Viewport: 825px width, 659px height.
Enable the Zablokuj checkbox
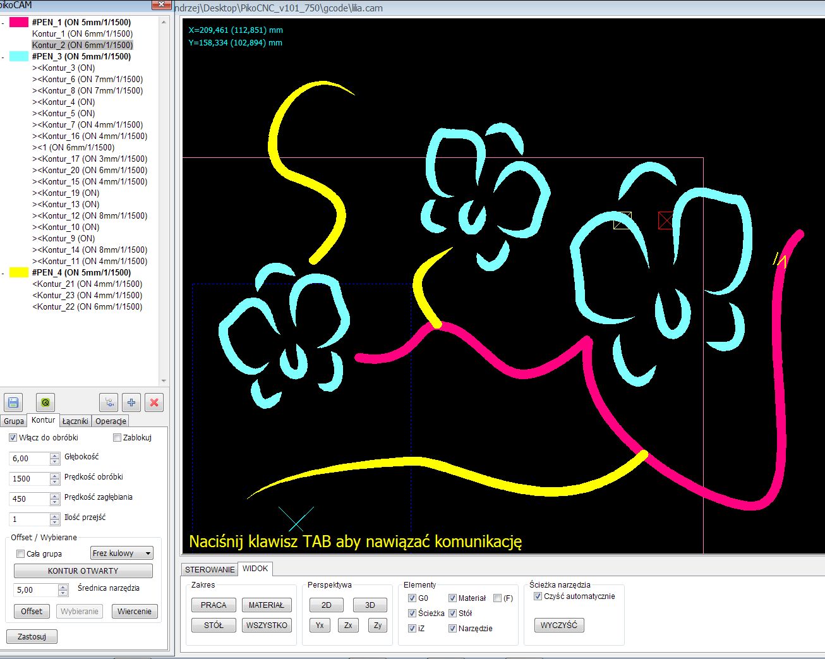pyautogui.click(x=117, y=437)
